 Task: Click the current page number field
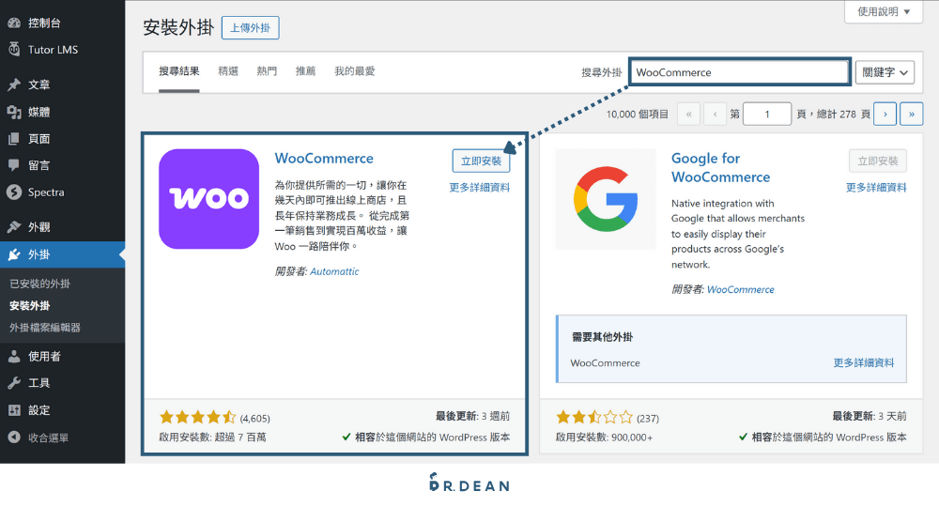[767, 114]
